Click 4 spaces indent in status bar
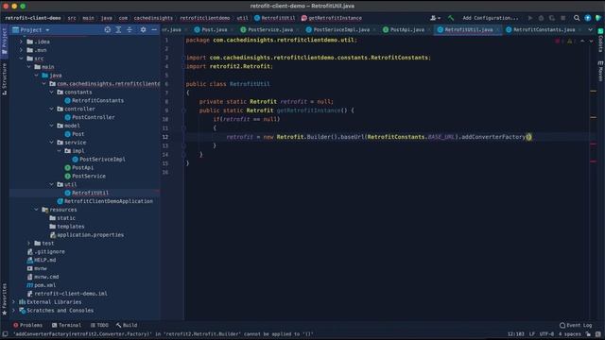Screen dimensions: 605x340 (569, 334)
